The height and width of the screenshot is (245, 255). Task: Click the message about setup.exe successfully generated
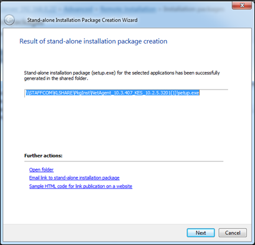[x=122, y=75]
